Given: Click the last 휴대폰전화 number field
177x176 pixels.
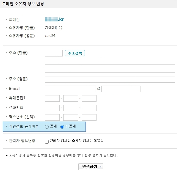Looking at the screenshot, I should pyautogui.click(x=89, y=98).
